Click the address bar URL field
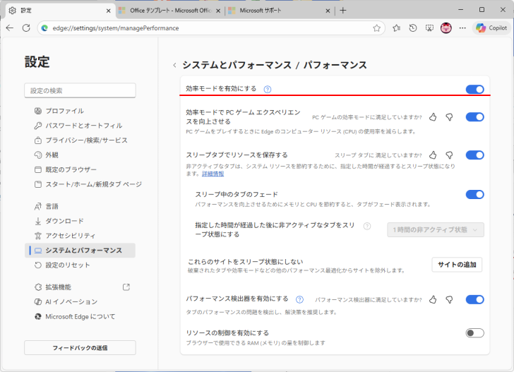Screen dimensions: 514x372 (210, 28)
